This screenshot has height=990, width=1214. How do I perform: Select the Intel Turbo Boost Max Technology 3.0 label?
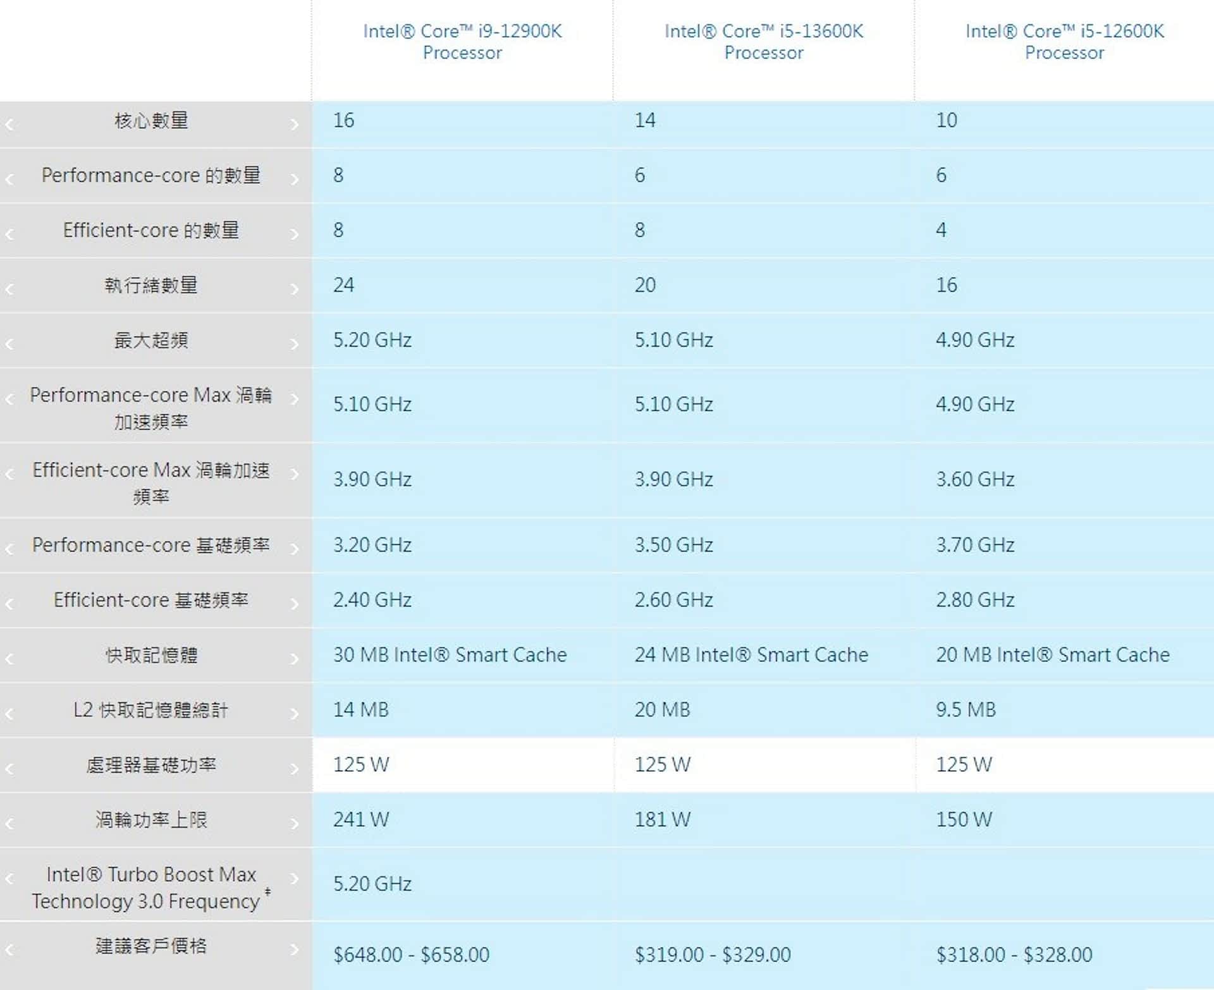[151, 888]
